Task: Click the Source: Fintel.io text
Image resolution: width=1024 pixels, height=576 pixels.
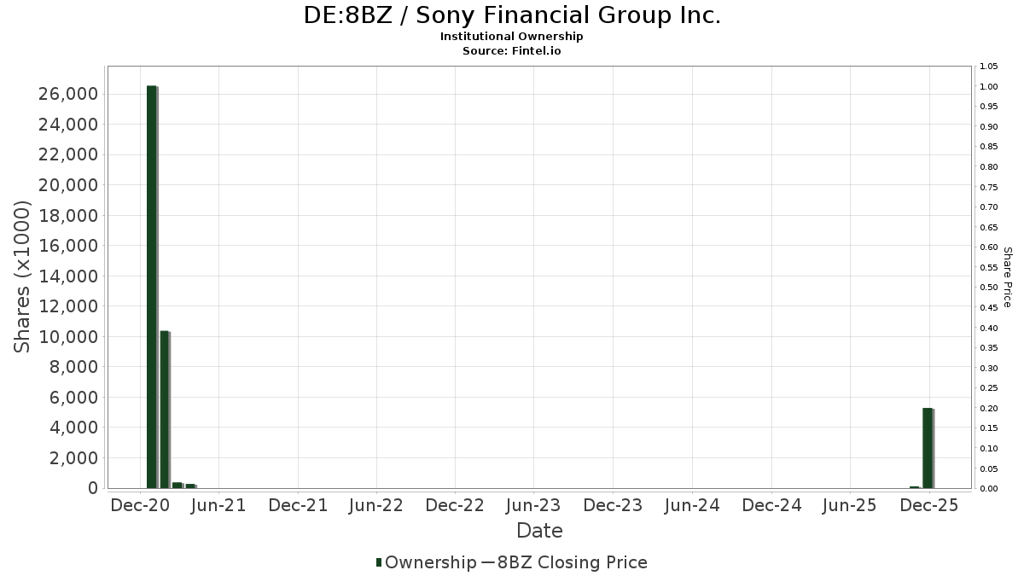Action: 512,50
